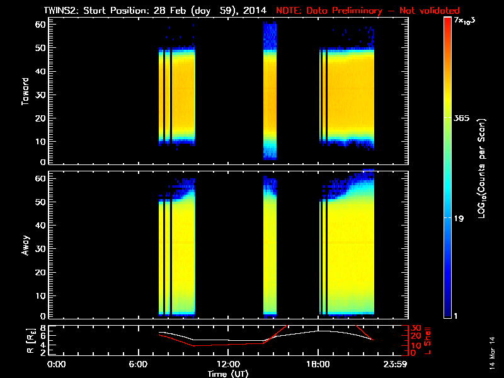Click the vertical rainbow color scale bar
Screen dimensions: 504x378
pos(447,168)
